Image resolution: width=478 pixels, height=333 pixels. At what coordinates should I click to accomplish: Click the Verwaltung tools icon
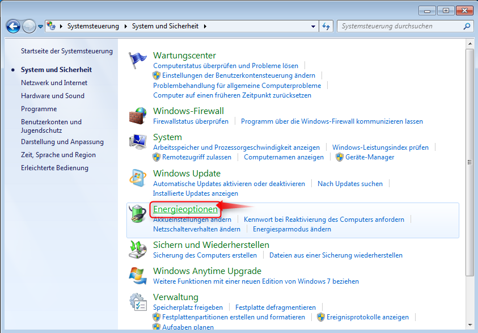tap(138, 302)
